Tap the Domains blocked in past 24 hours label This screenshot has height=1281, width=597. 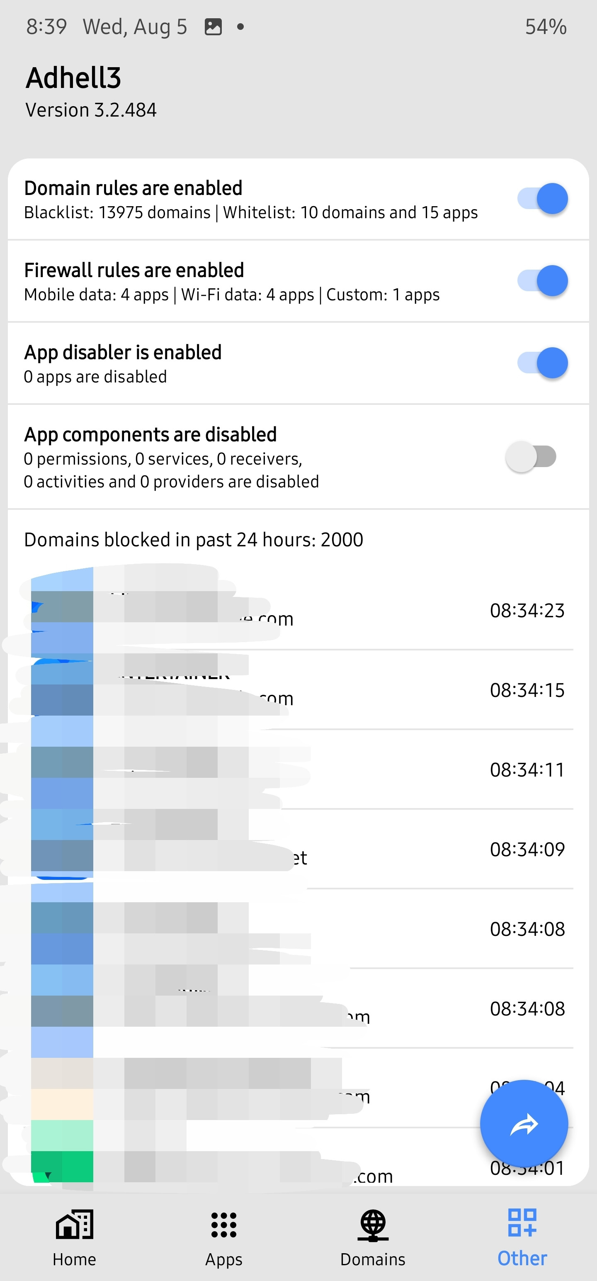tap(193, 540)
